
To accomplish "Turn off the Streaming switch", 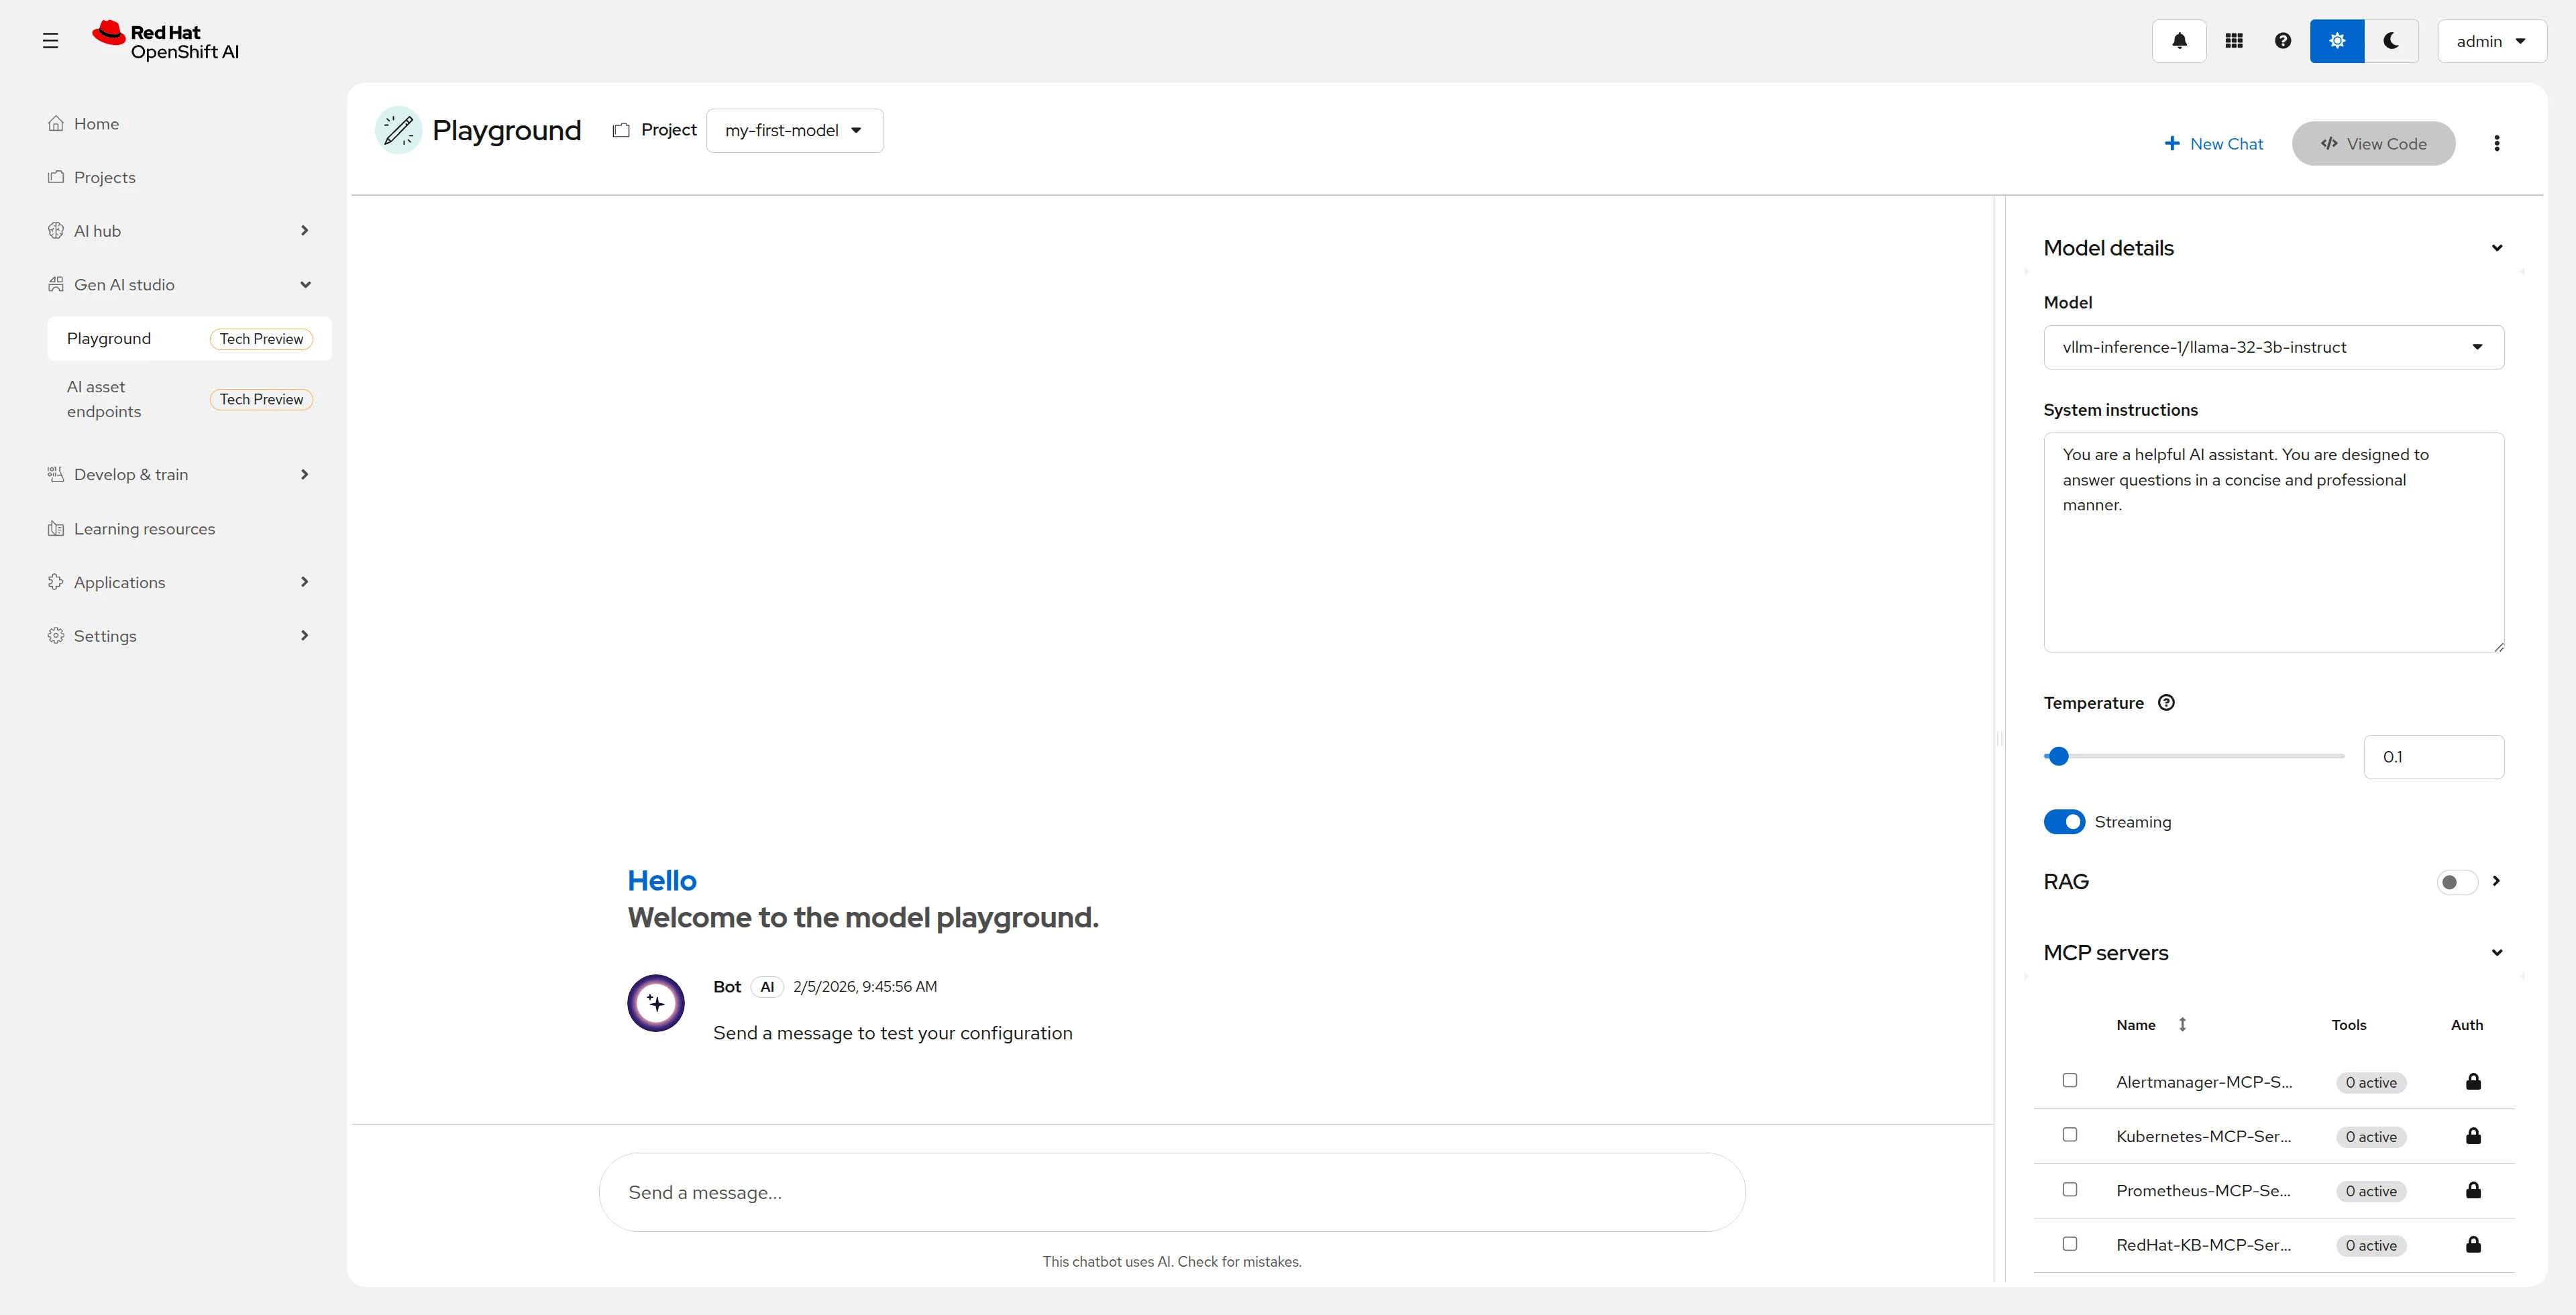I will tap(2064, 822).
